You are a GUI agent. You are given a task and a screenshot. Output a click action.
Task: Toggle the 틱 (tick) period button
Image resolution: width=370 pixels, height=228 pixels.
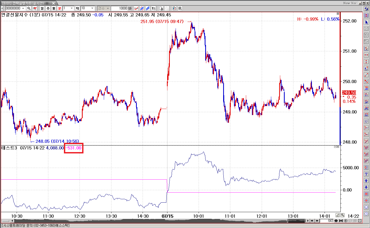(78, 8)
